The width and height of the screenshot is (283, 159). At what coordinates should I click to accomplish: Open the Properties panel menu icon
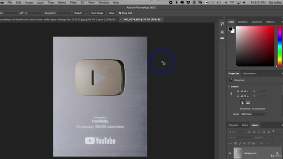pos(282,74)
